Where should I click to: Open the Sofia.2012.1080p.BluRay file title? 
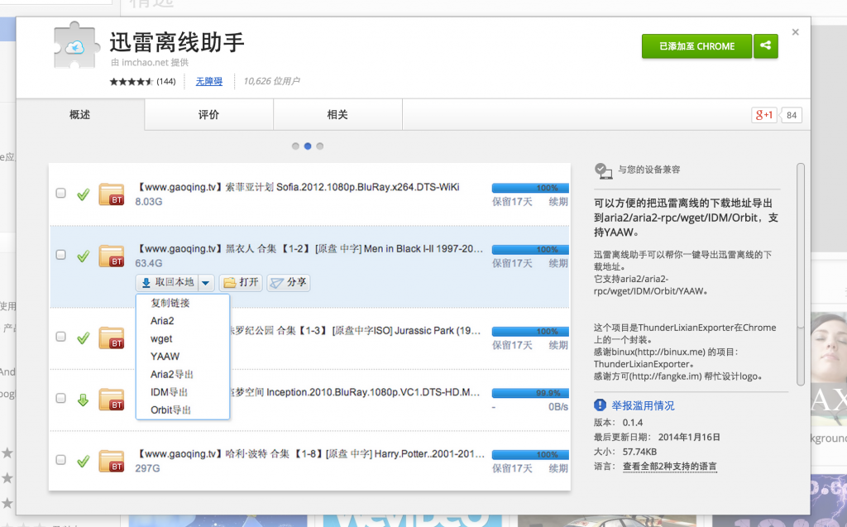297,187
